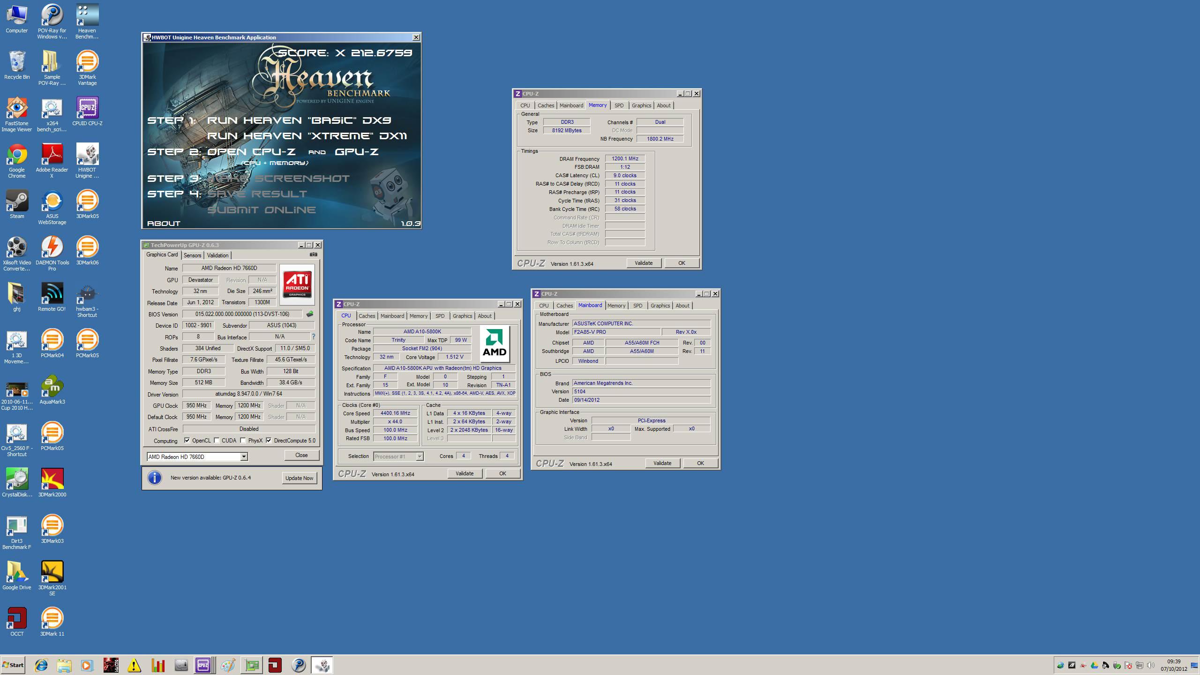This screenshot has height=675, width=1200.
Task: Open Adobe Reader X desktop icon
Action: 52,160
